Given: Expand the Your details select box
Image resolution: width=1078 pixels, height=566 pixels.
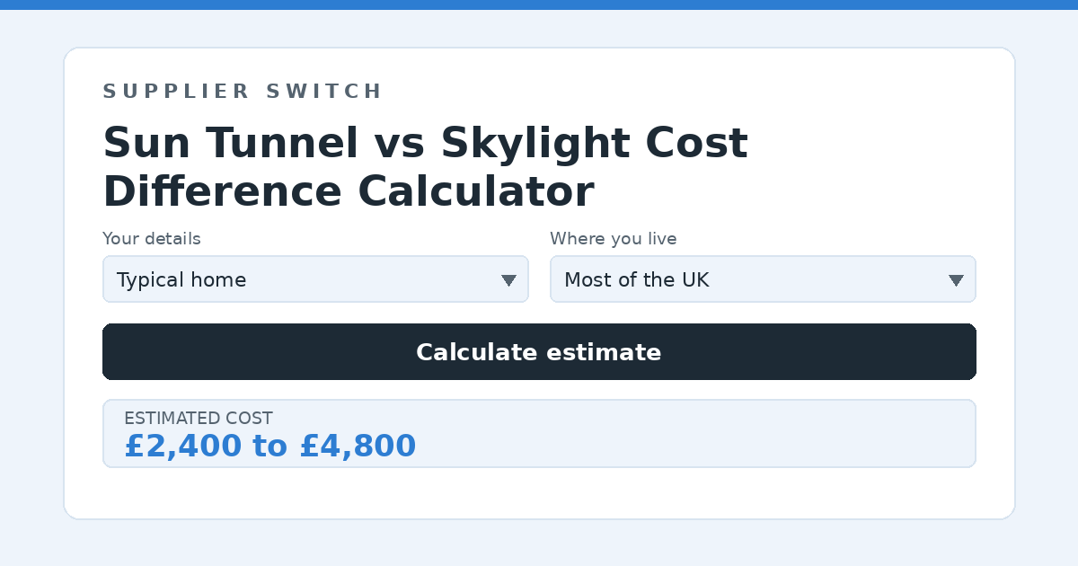Looking at the screenshot, I should tap(315, 279).
